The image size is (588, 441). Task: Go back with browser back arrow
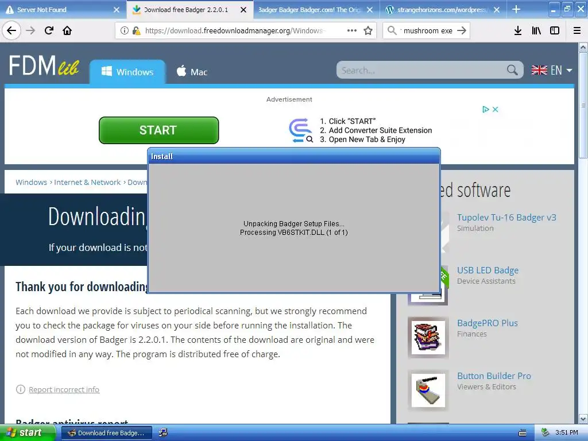point(11,30)
